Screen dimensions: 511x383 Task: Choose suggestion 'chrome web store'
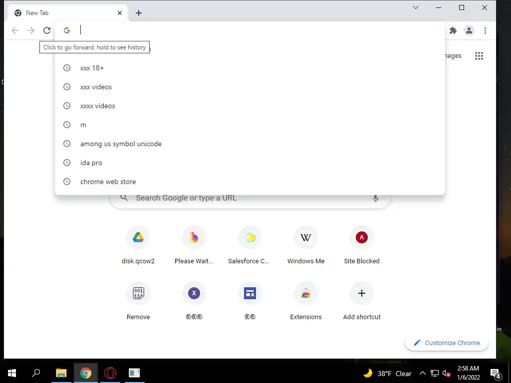point(250,182)
